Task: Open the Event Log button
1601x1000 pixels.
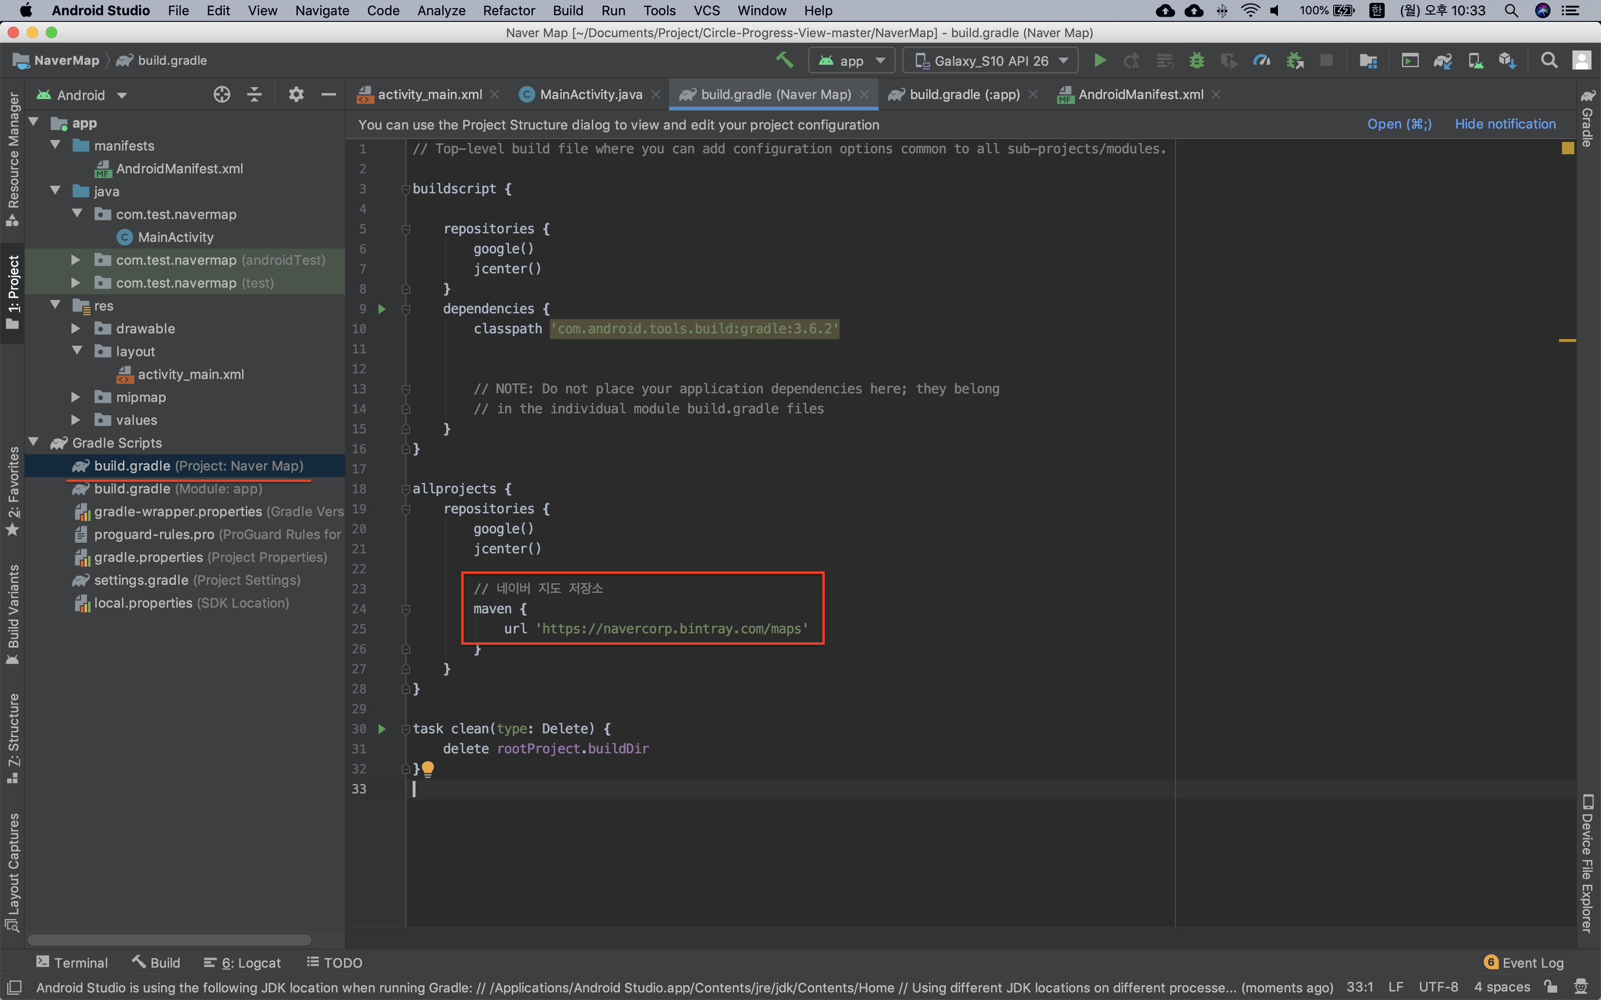Action: 1524,962
